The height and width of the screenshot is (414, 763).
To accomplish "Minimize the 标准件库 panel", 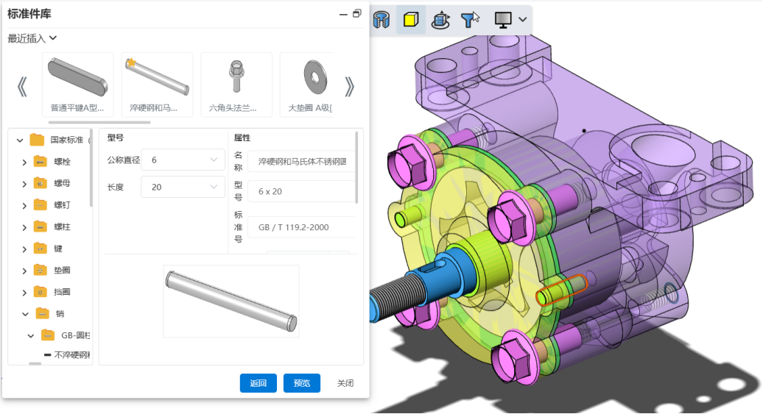I will tap(343, 15).
